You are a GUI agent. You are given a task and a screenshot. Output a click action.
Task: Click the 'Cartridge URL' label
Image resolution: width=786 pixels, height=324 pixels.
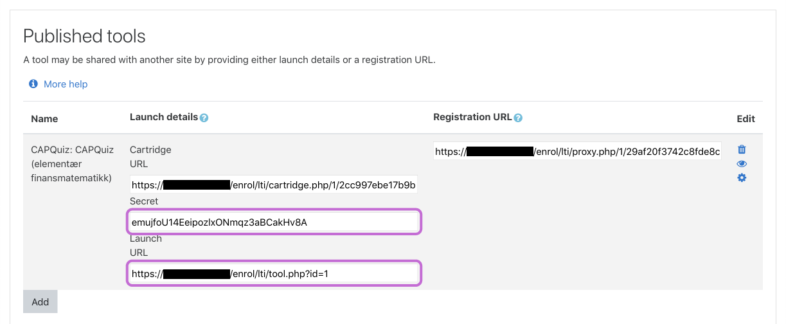tap(150, 156)
